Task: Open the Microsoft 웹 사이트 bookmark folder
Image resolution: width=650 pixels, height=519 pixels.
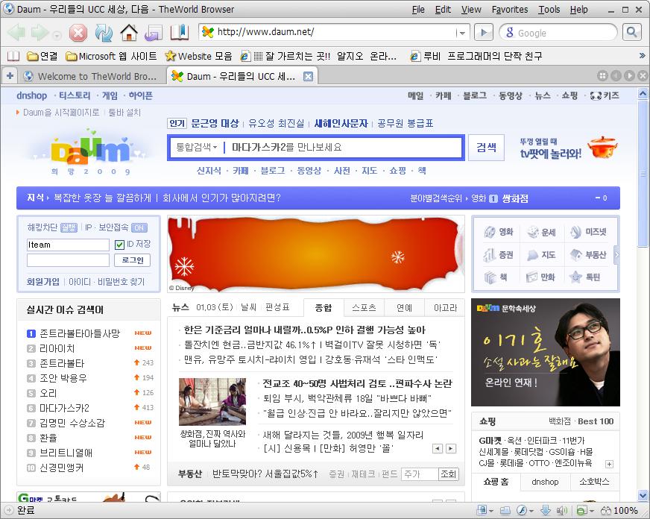Action: click(x=112, y=56)
